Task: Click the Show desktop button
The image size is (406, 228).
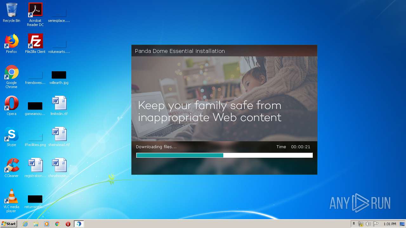Action: (402, 224)
